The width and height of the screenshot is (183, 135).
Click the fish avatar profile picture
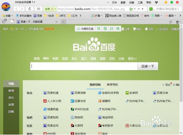click(6, 7)
